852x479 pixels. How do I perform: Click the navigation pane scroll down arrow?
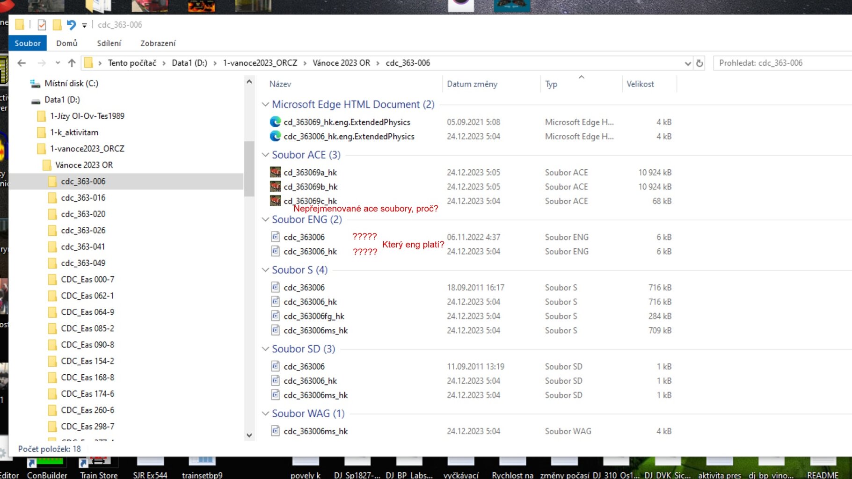point(249,435)
